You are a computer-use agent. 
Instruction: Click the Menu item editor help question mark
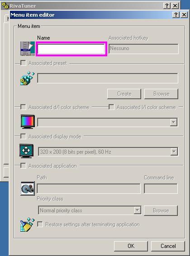[176, 15]
